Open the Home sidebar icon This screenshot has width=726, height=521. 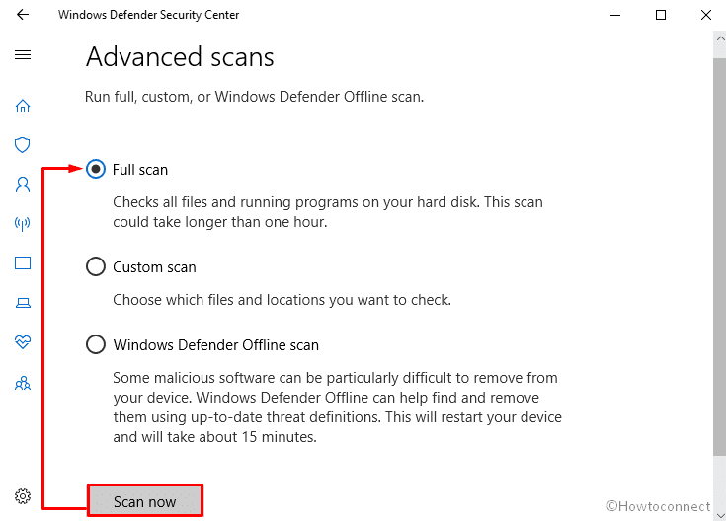click(23, 106)
